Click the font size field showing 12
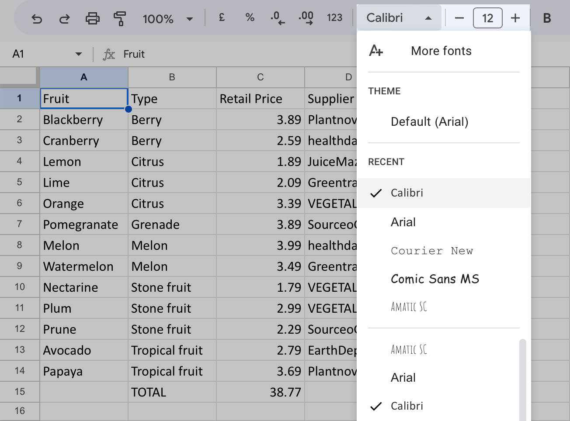Image resolution: width=570 pixels, height=421 pixels. pos(487,18)
